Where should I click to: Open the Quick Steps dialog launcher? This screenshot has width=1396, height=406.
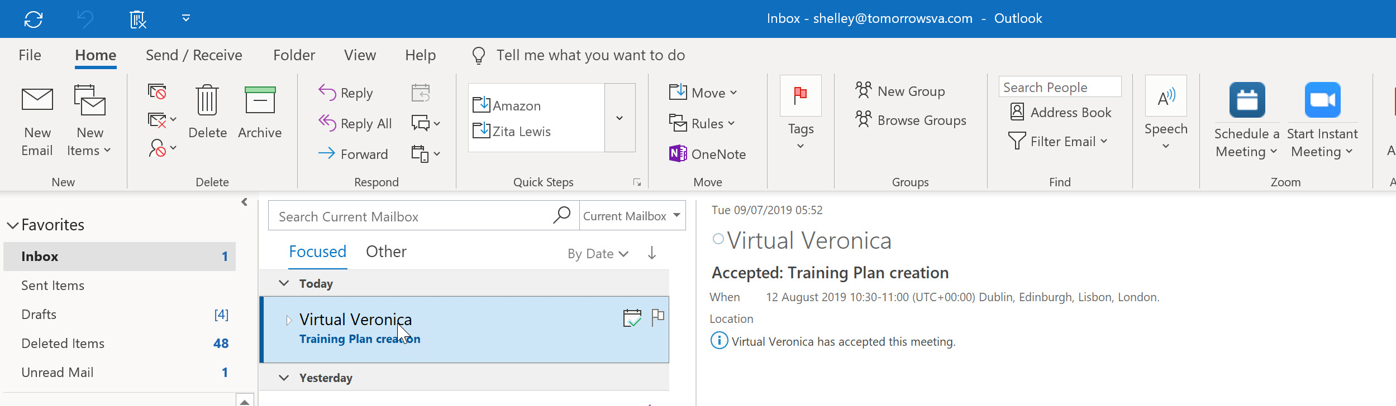click(x=637, y=182)
